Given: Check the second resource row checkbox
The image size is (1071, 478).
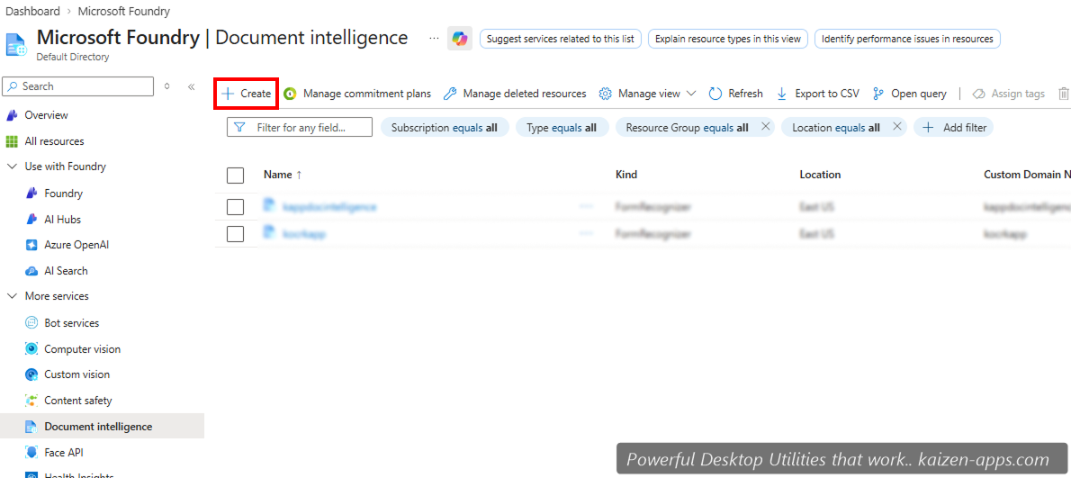Looking at the screenshot, I should click(235, 233).
